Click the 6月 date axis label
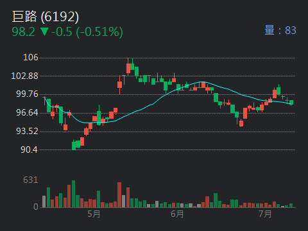The width and height of the screenshot is (308, 231). click(177, 214)
